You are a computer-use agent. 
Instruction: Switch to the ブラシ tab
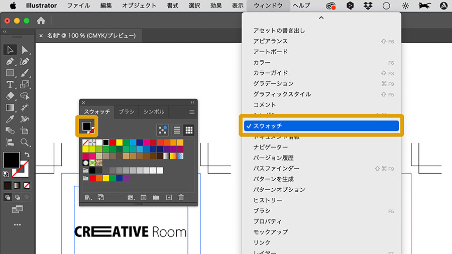[x=127, y=112]
